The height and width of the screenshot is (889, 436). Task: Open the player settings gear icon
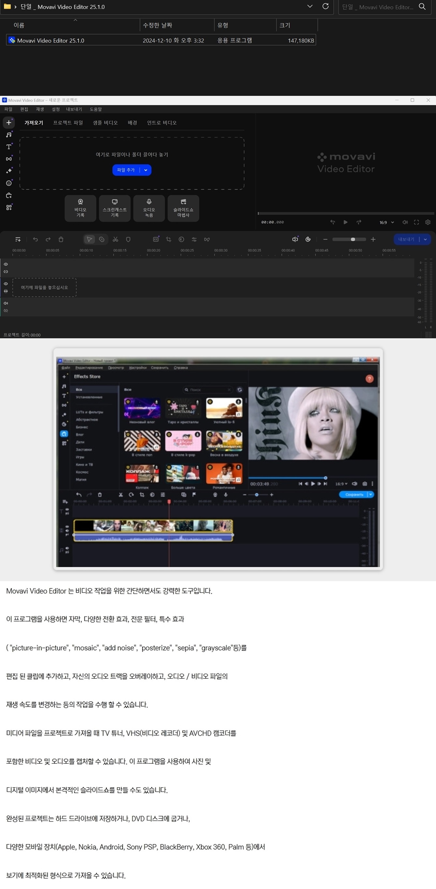[x=428, y=222]
